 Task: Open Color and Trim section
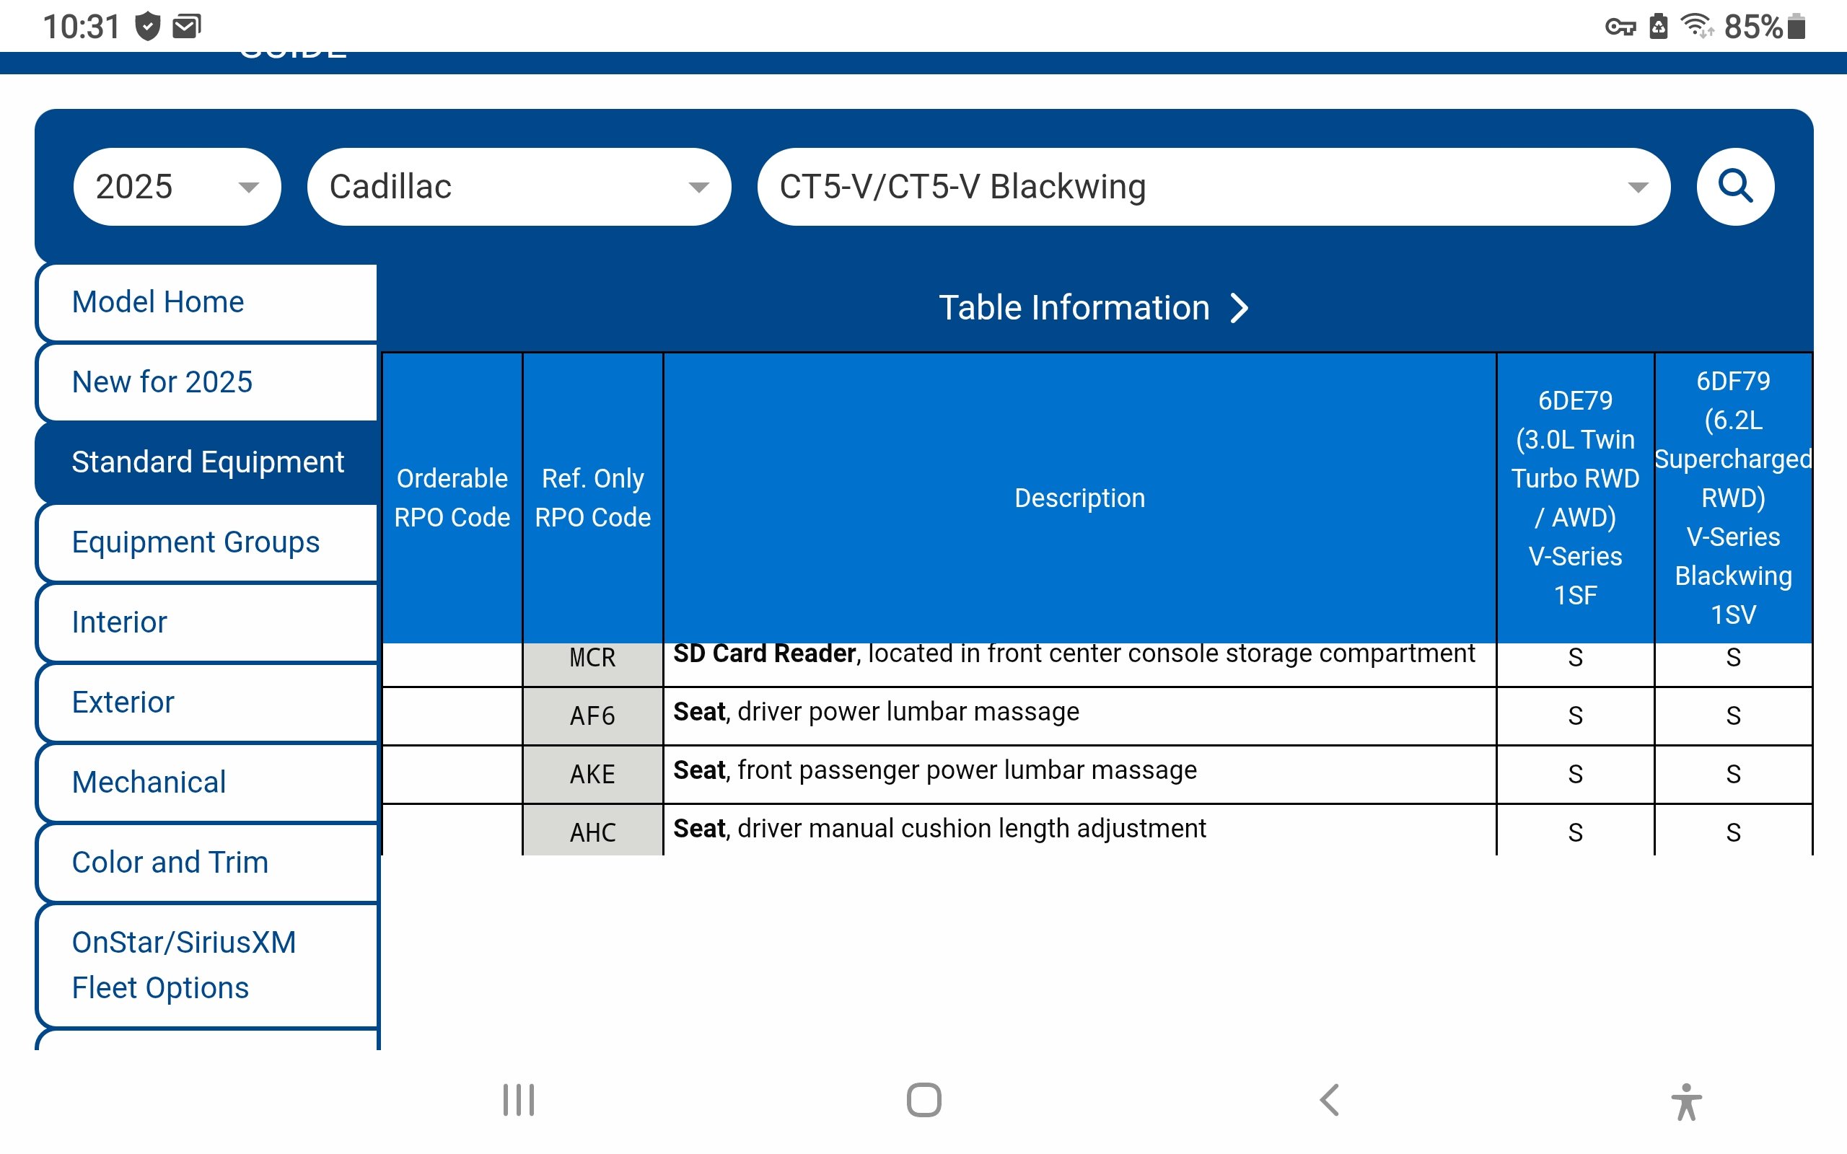coord(206,863)
